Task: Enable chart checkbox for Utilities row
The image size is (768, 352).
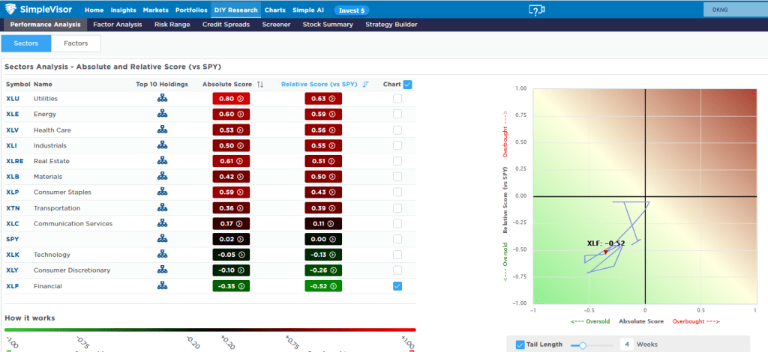Action: (397, 98)
